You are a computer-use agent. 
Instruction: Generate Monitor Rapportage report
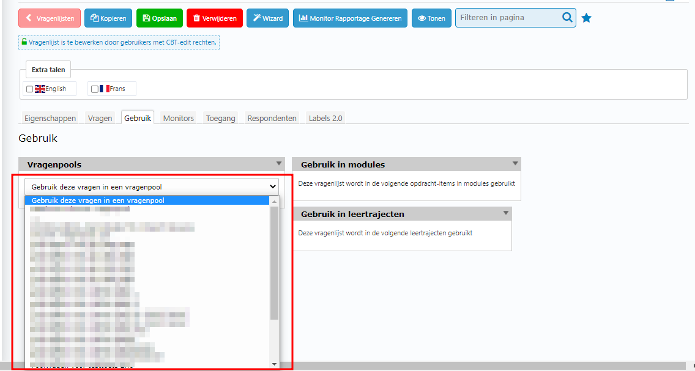click(350, 18)
